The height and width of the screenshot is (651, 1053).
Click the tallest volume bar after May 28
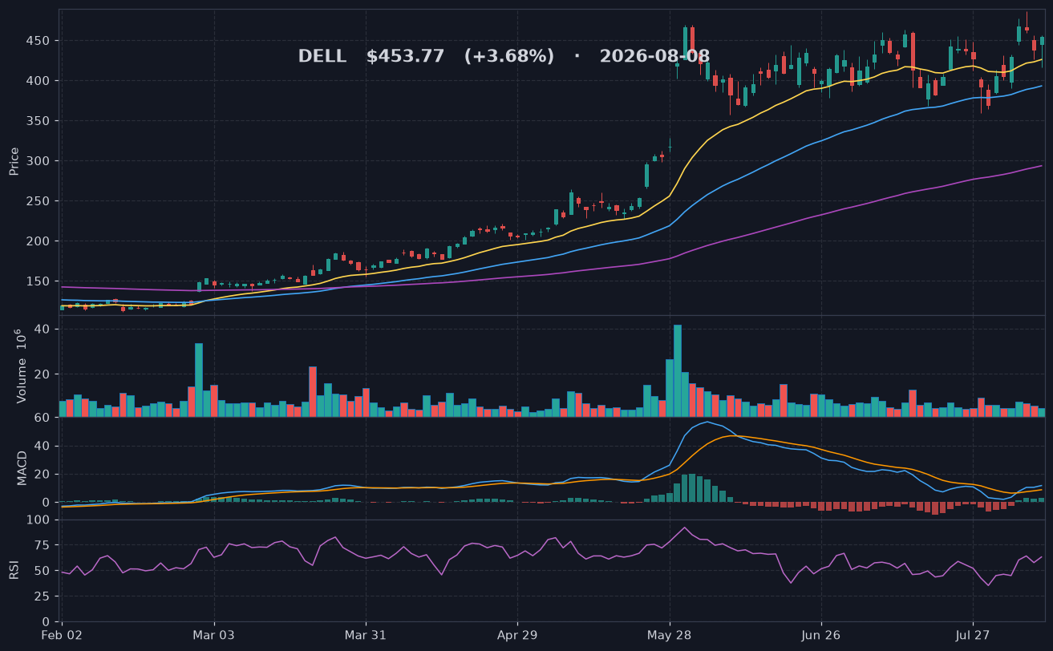678,370
